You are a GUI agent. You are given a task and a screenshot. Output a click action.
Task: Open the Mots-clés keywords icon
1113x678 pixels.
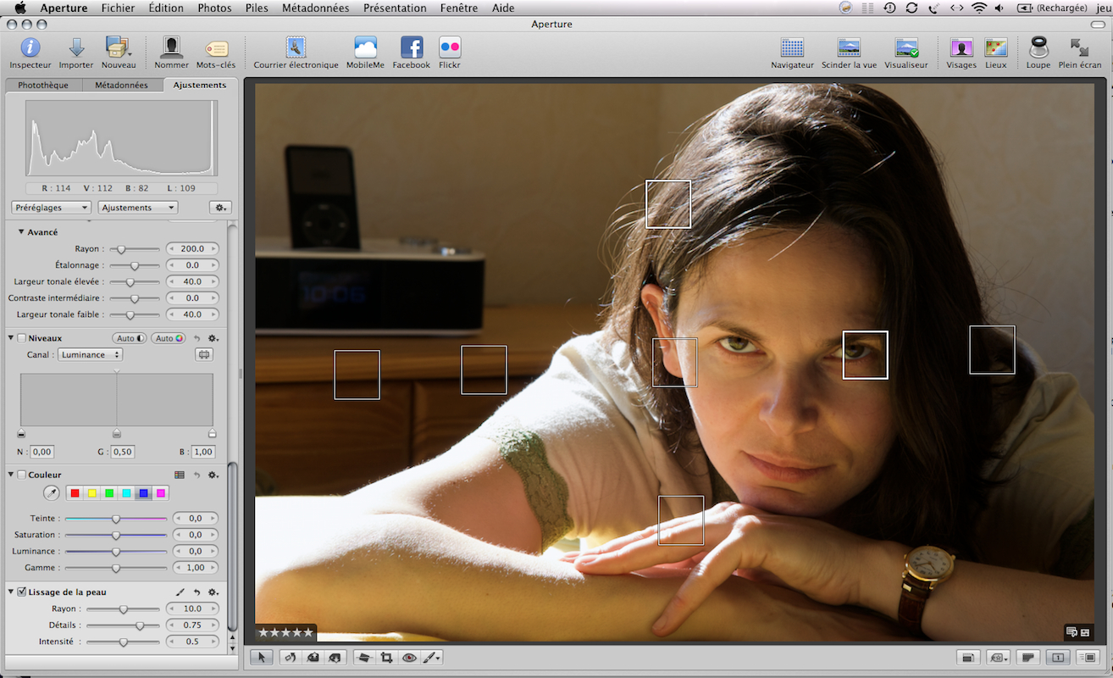pyautogui.click(x=216, y=53)
